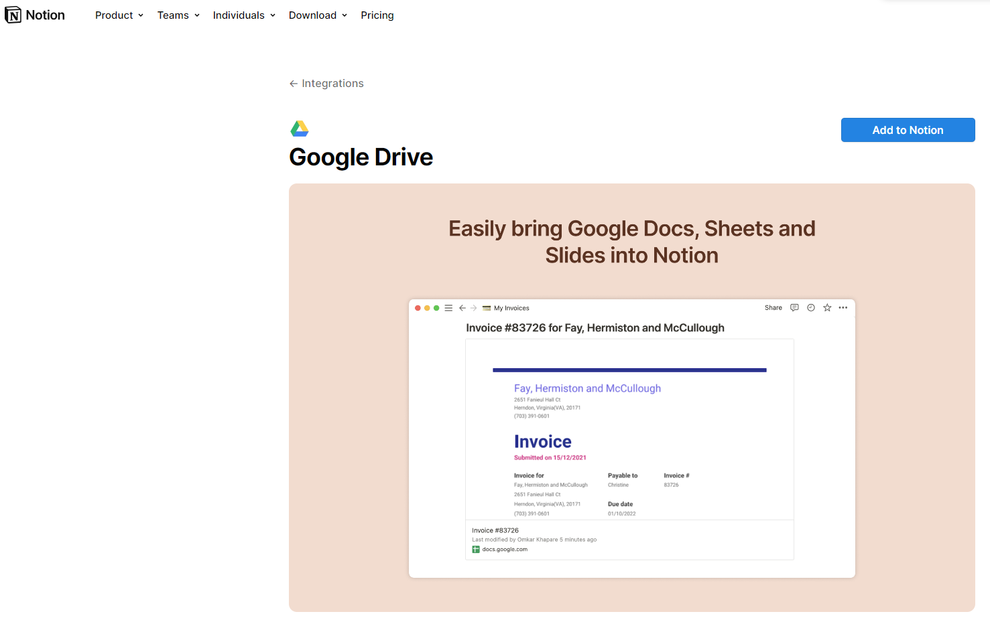Expand the Teams dropdown menu
The height and width of the screenshot is (622, 990).
coord(178,15)
